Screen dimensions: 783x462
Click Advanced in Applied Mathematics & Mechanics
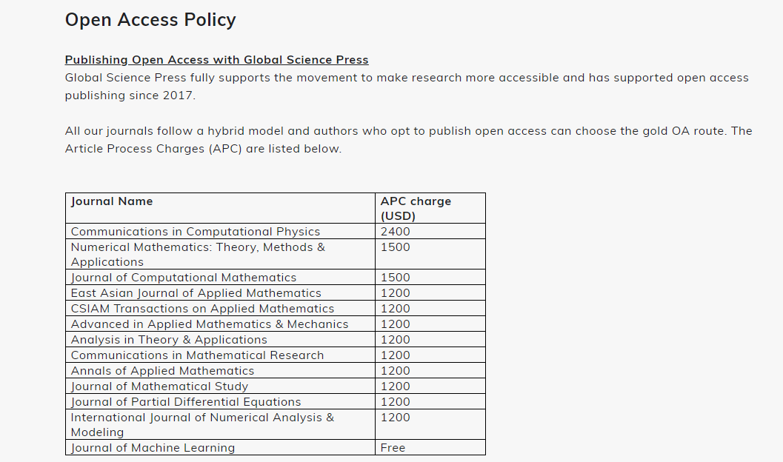point(209,324)
